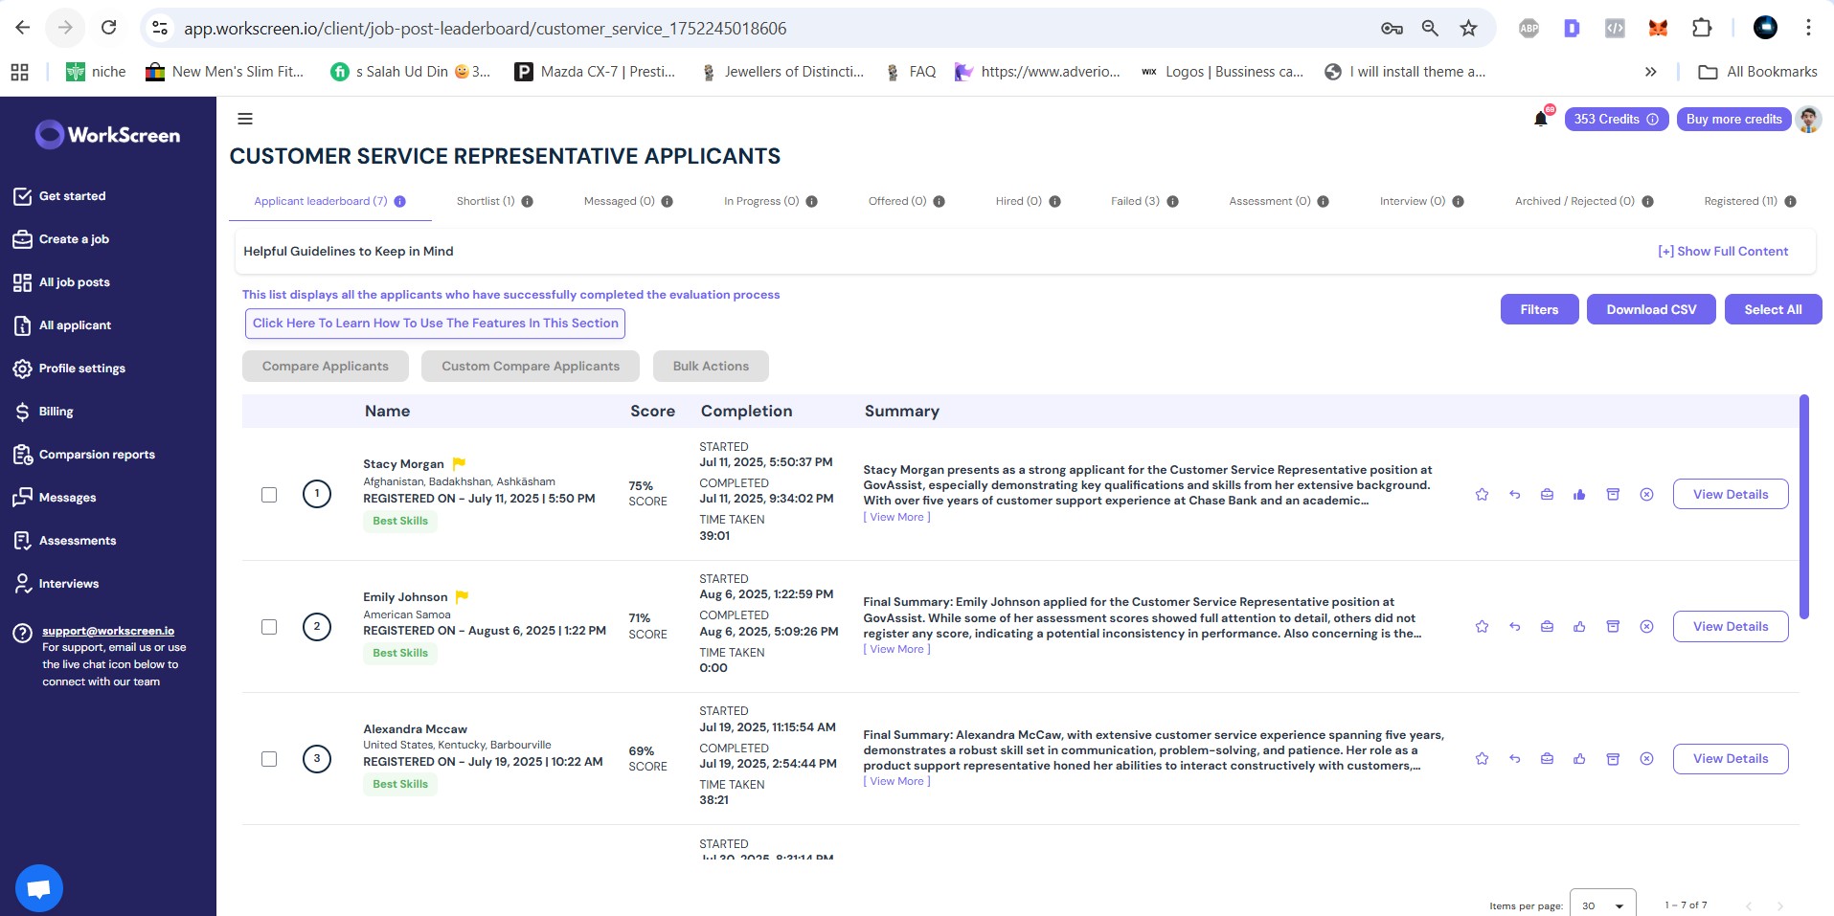Tick the checkbox next to Alexandra Mccaw
The height and width of the screenshot is (916, 1834).
pyautogui.click(x=269, y=759)
